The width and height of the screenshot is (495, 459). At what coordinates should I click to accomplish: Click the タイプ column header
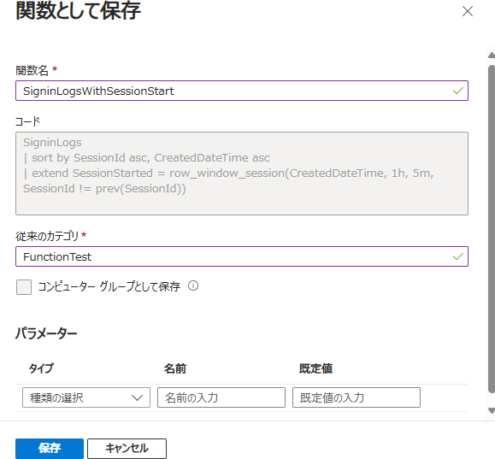(x=41, y=368)
